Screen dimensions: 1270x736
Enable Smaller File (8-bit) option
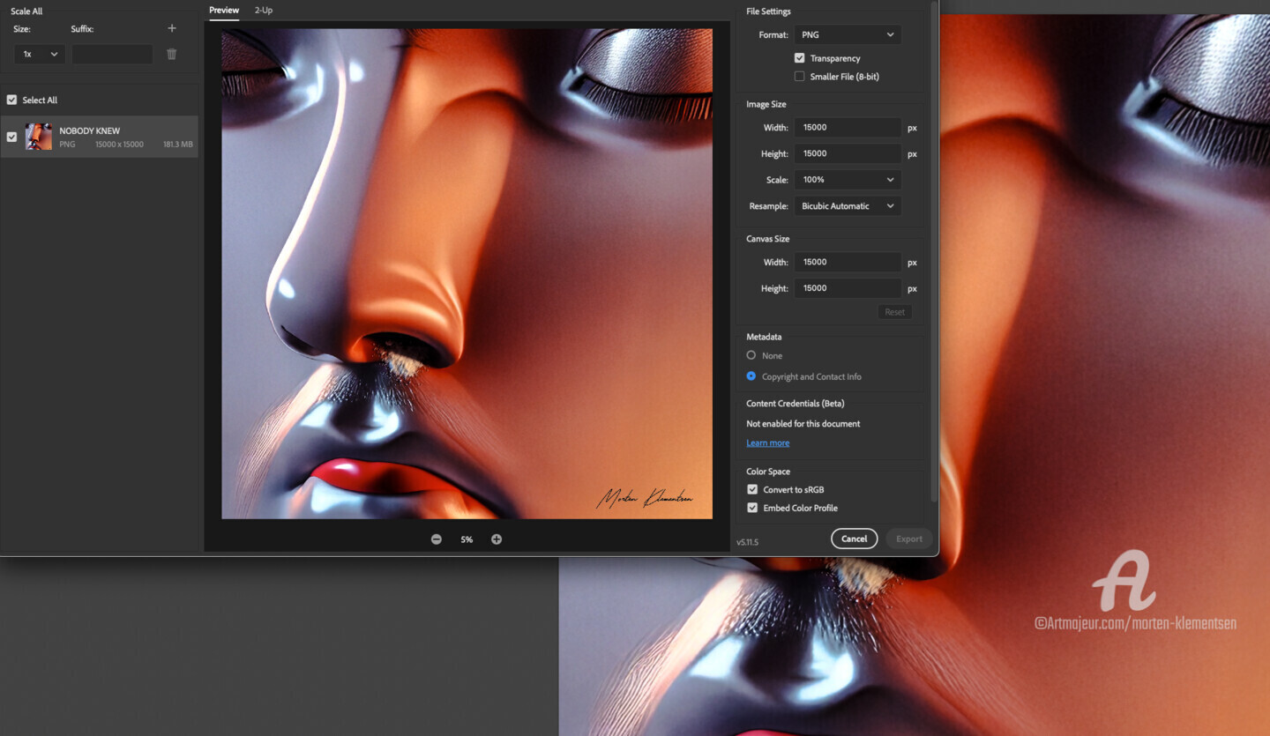click(x=799, y=77)
